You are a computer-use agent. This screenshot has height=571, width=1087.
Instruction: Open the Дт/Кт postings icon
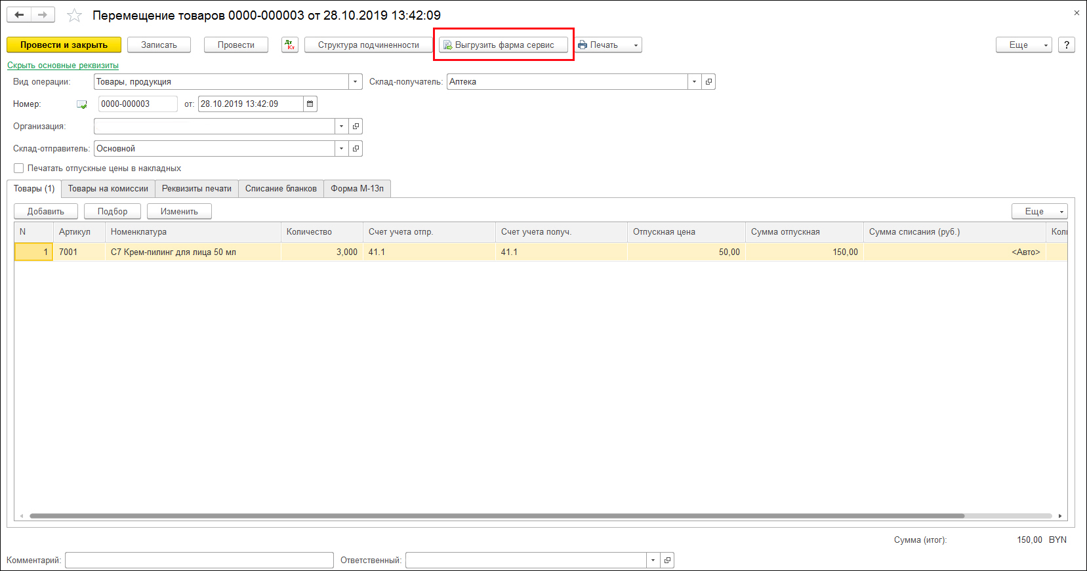[x=290, y=45]
